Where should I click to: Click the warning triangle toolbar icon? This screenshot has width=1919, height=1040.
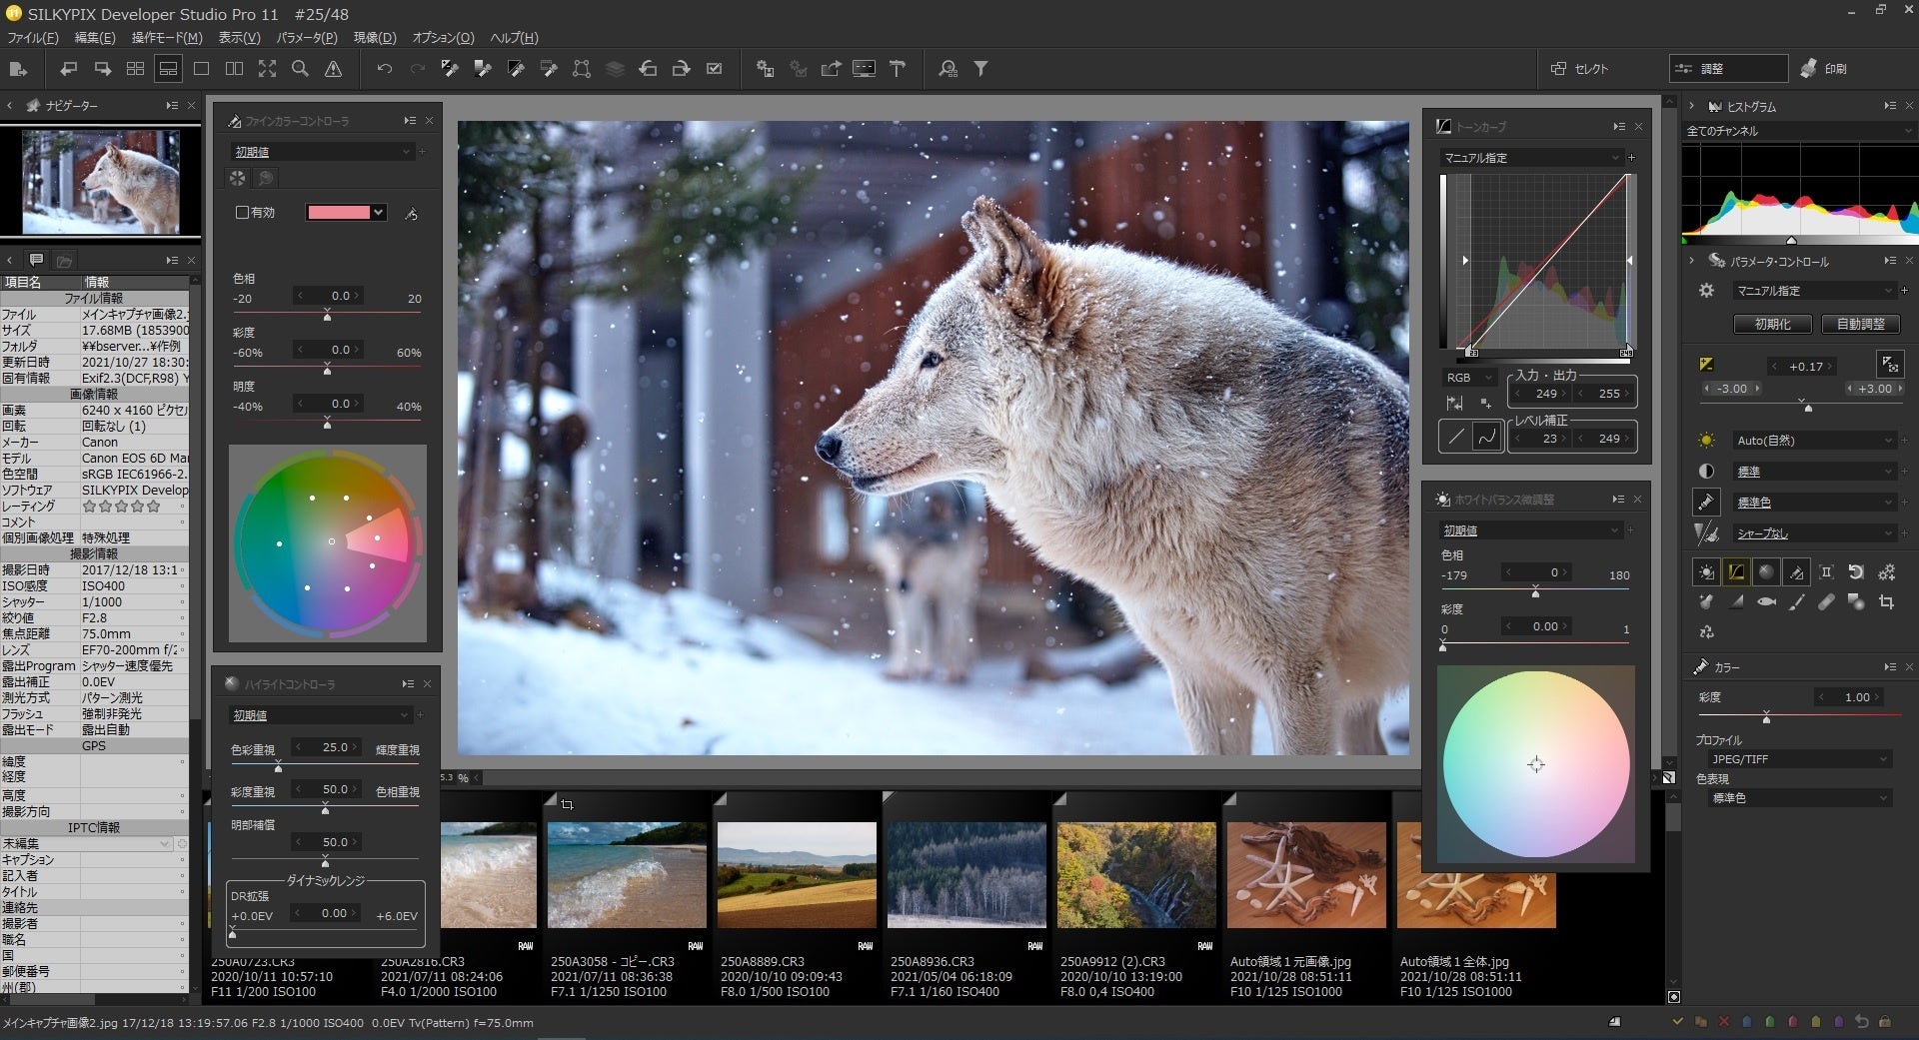pyautogui.click(x=334, y=69)
